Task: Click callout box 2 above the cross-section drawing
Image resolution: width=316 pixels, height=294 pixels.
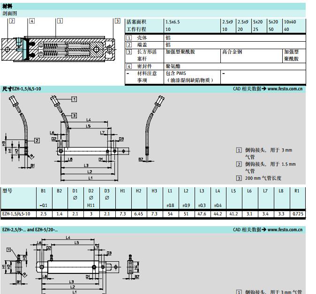Action: 12,21
